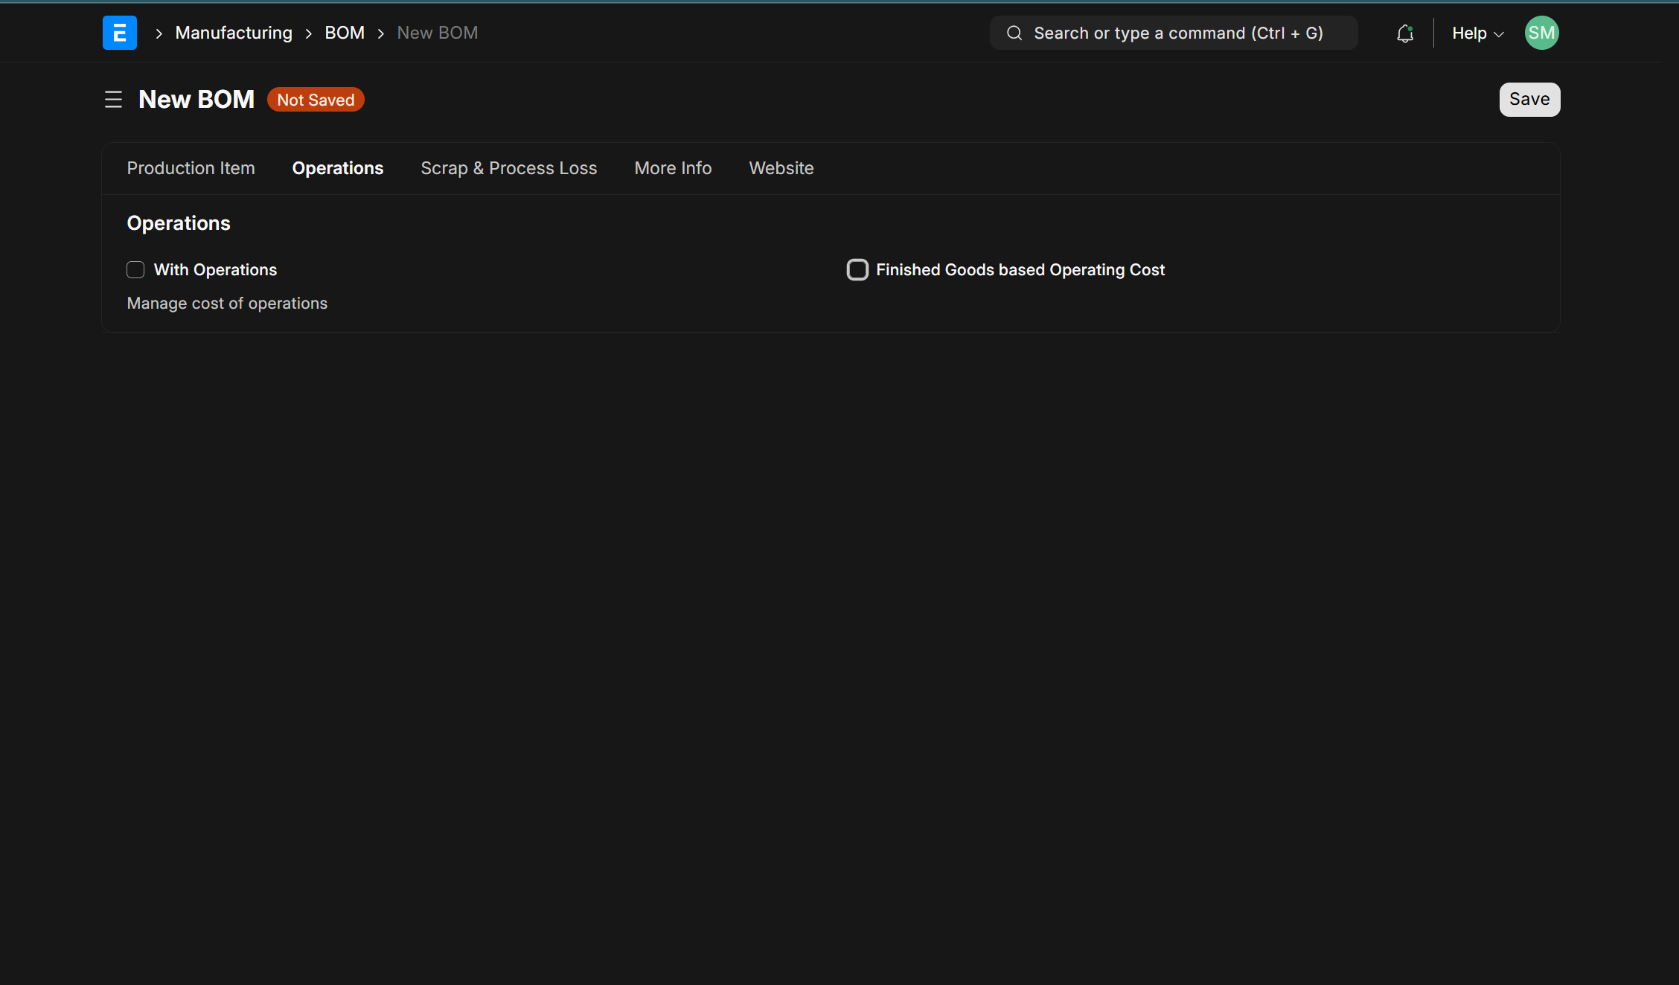This screenshot has height=985, width=1679.
Task: Click the With Operations label text
Action: [x=215, y=269]
